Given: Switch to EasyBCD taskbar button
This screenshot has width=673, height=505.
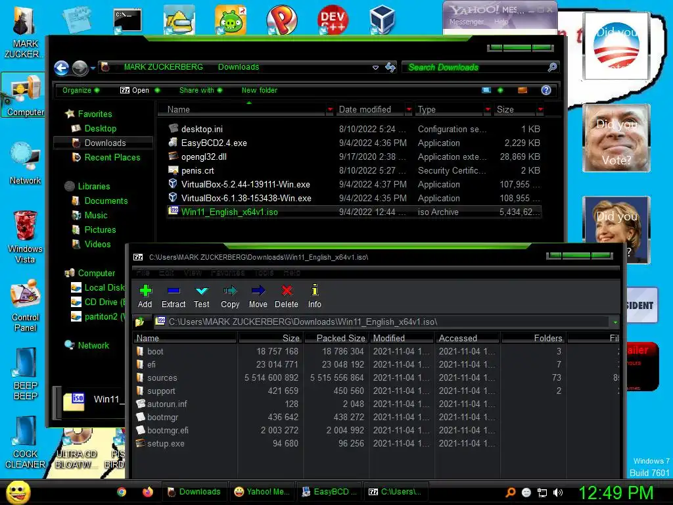Looking at the screenshot, I should (329, 492).
